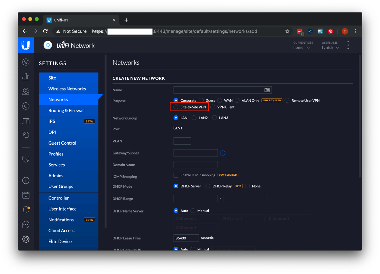This screenshot has width=380, height=274.
Task: Bookmark page with the star icon
Action: tap(287, 31)
